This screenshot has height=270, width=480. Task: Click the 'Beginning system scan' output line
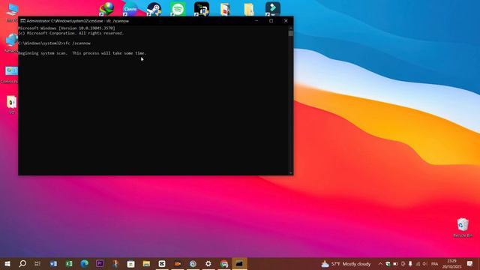[82, 53]
